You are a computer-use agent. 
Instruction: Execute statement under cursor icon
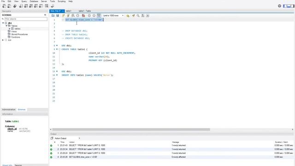point(68,16)
